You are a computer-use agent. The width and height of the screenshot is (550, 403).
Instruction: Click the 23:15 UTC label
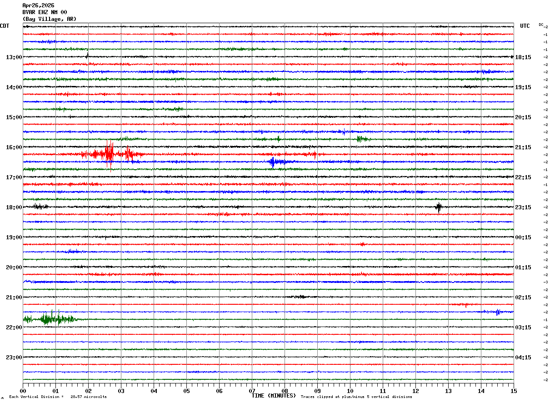pyautogui.click(x=523, y=207)
